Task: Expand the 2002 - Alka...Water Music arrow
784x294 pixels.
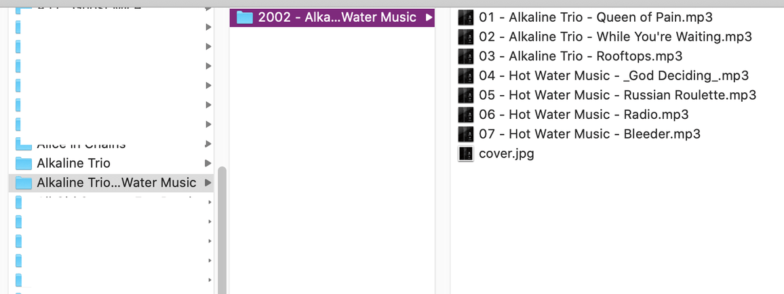Action: 428,17
